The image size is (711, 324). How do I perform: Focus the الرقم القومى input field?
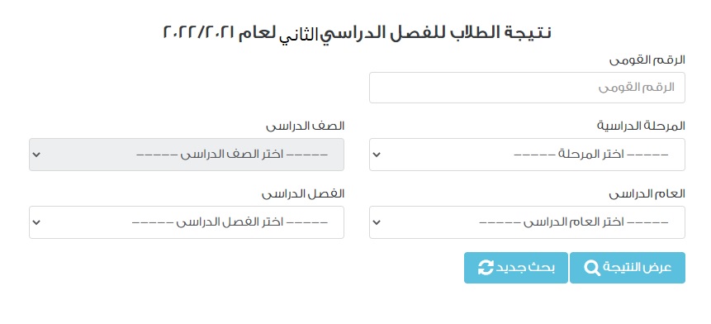tap(527, 88)
